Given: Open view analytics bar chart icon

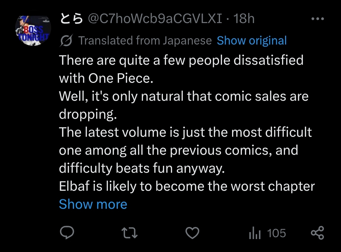Looking at the screenshot, I should [x=255, y=233].
